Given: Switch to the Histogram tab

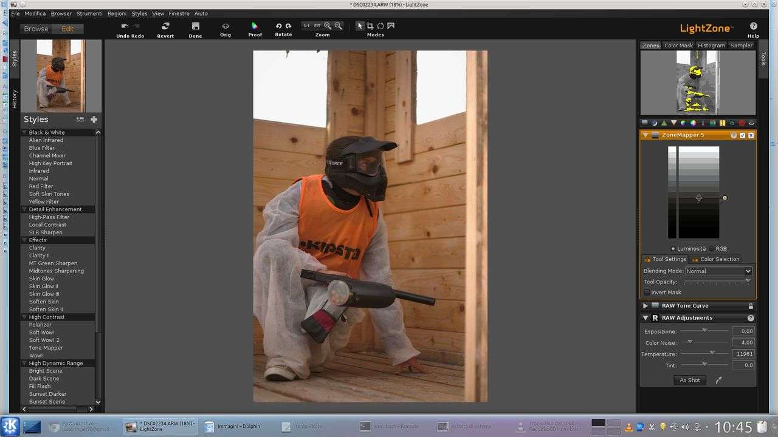Looking at the screenshot, I should pyautogui.click(x=711, y=46).
